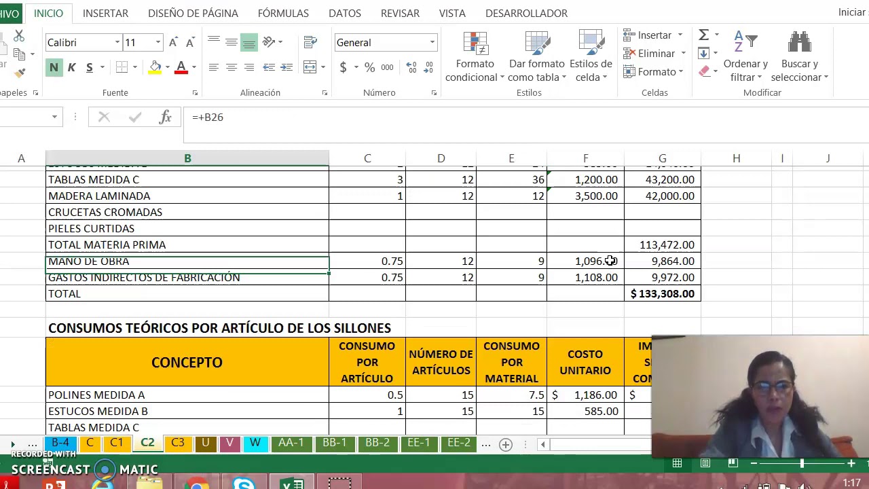Open Chrome from the taskbar
Viewport: 869px width, 489px height.
(198, 484)
